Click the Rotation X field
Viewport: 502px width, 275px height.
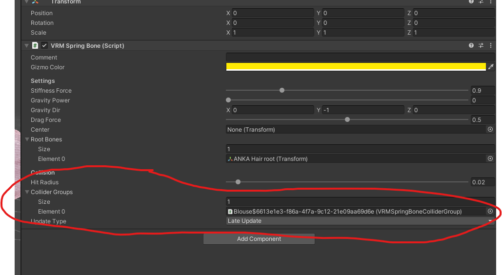(x=273, y=23)
